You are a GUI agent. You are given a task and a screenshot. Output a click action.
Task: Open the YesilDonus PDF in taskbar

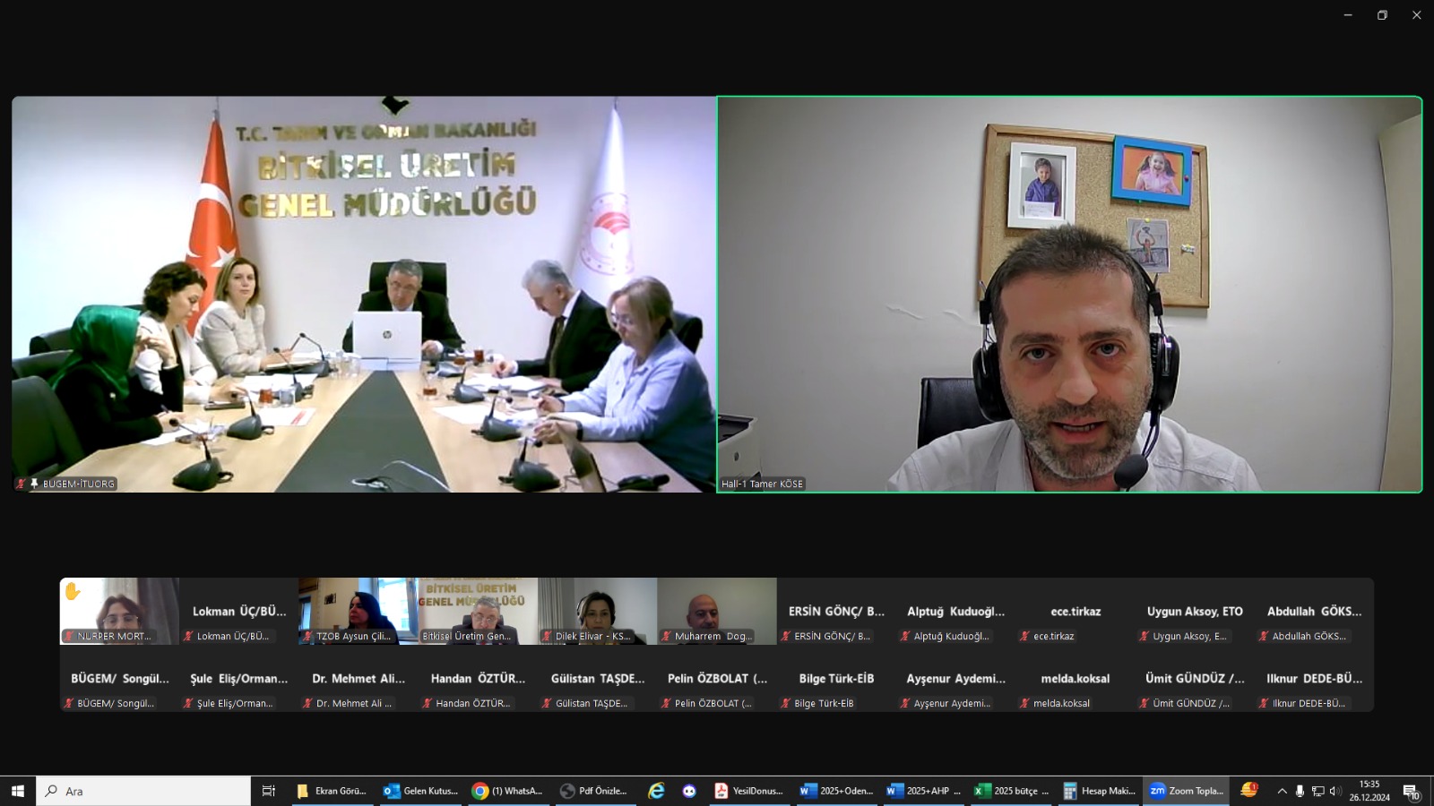tap(748, 791)
